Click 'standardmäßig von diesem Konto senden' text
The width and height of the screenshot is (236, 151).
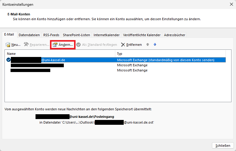[181, 60]
